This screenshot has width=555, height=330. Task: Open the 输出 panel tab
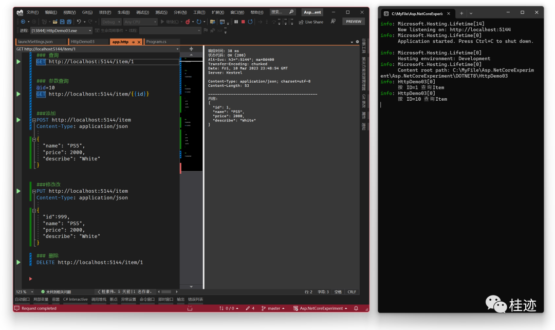(180, 300)
